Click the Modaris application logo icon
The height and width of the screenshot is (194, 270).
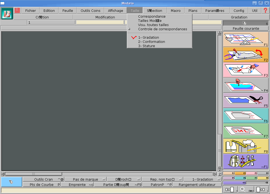[7, 14]
